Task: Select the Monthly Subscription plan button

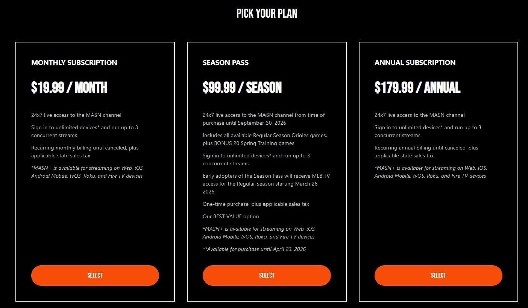Action: 95,275
